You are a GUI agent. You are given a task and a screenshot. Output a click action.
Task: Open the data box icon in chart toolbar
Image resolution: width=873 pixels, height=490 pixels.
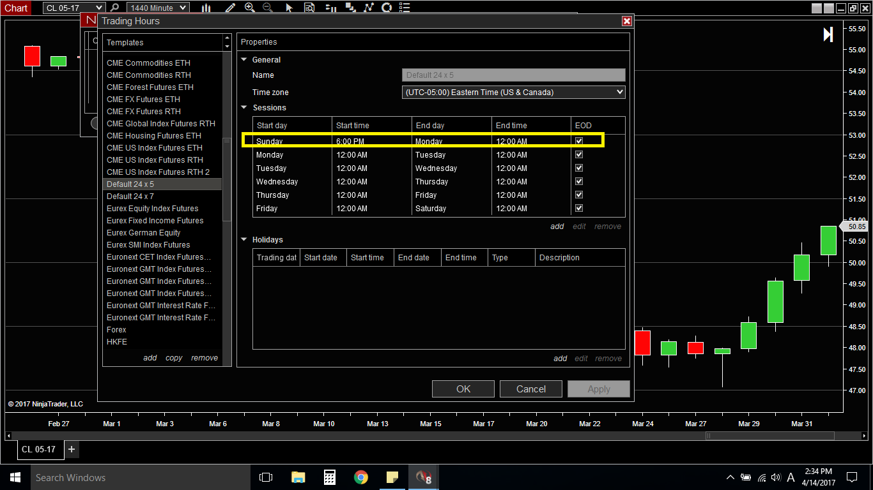(x=309, y=8)
